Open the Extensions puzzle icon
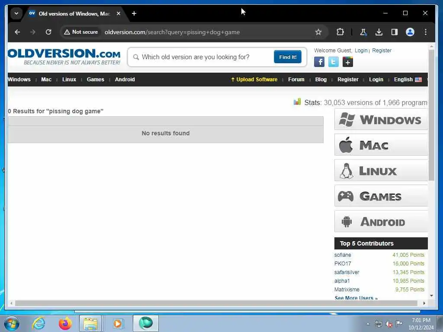Screen dimensions: 443x332 tap(340, 32)
